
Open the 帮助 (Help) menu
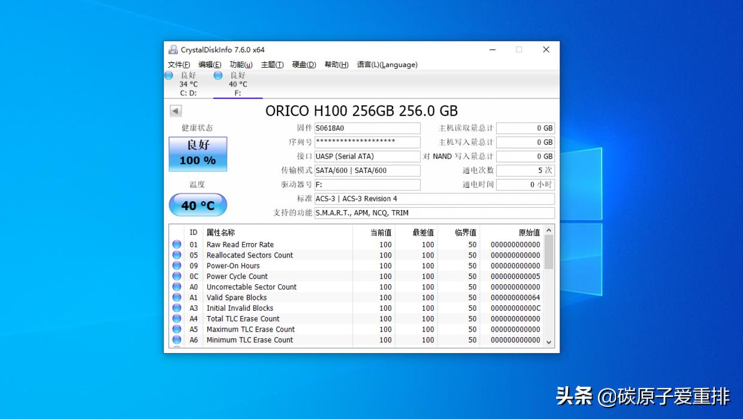(x=336, y=65)
